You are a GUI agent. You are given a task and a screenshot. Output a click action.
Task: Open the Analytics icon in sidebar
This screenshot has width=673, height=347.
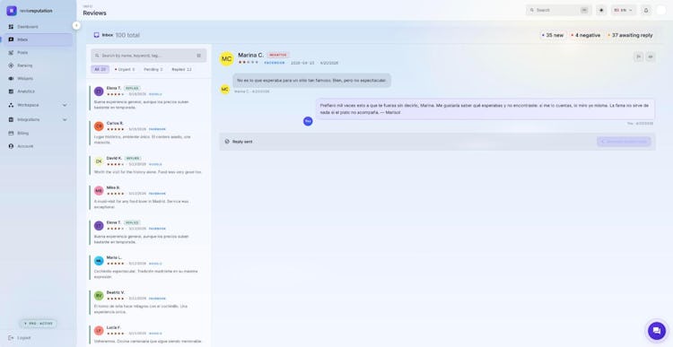(11, 91)
